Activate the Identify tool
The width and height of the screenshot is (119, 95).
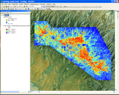coord(29,9)
